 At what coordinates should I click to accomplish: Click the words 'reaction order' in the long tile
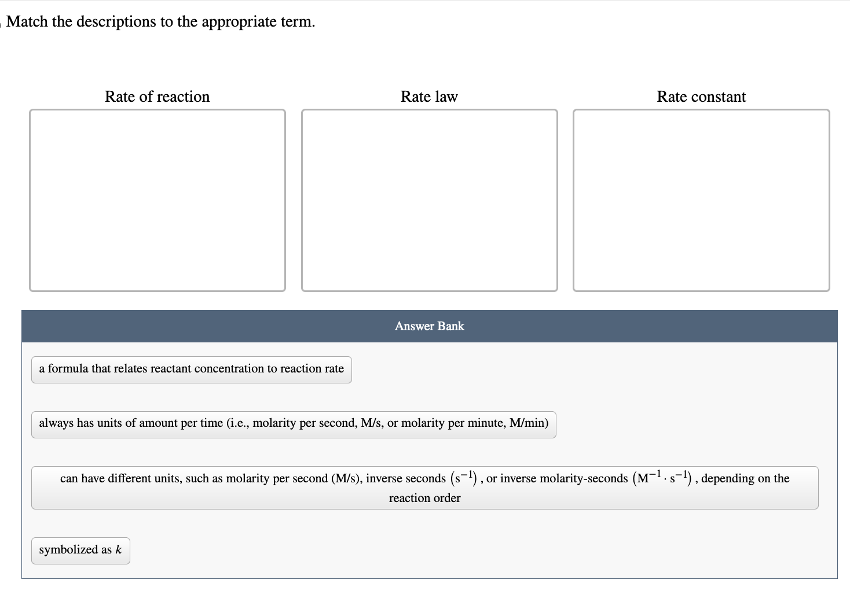(425, 498)
